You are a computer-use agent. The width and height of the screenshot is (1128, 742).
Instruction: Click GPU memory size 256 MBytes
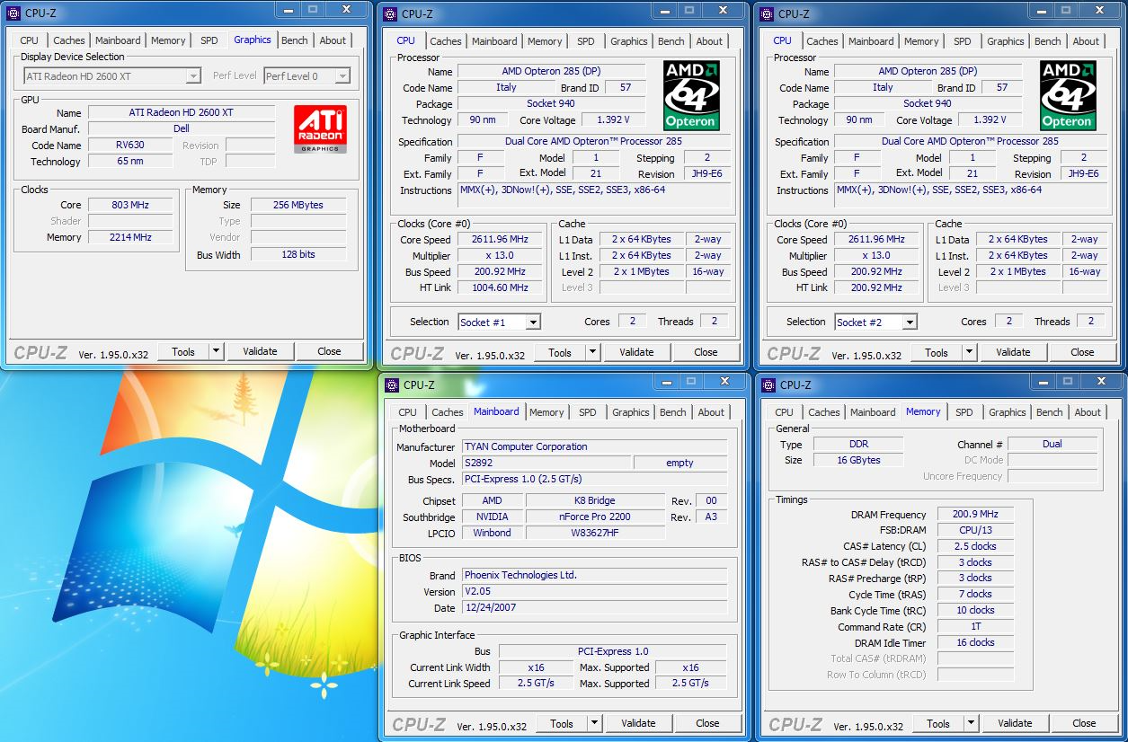pyautogui.click(x=299, y=205)
